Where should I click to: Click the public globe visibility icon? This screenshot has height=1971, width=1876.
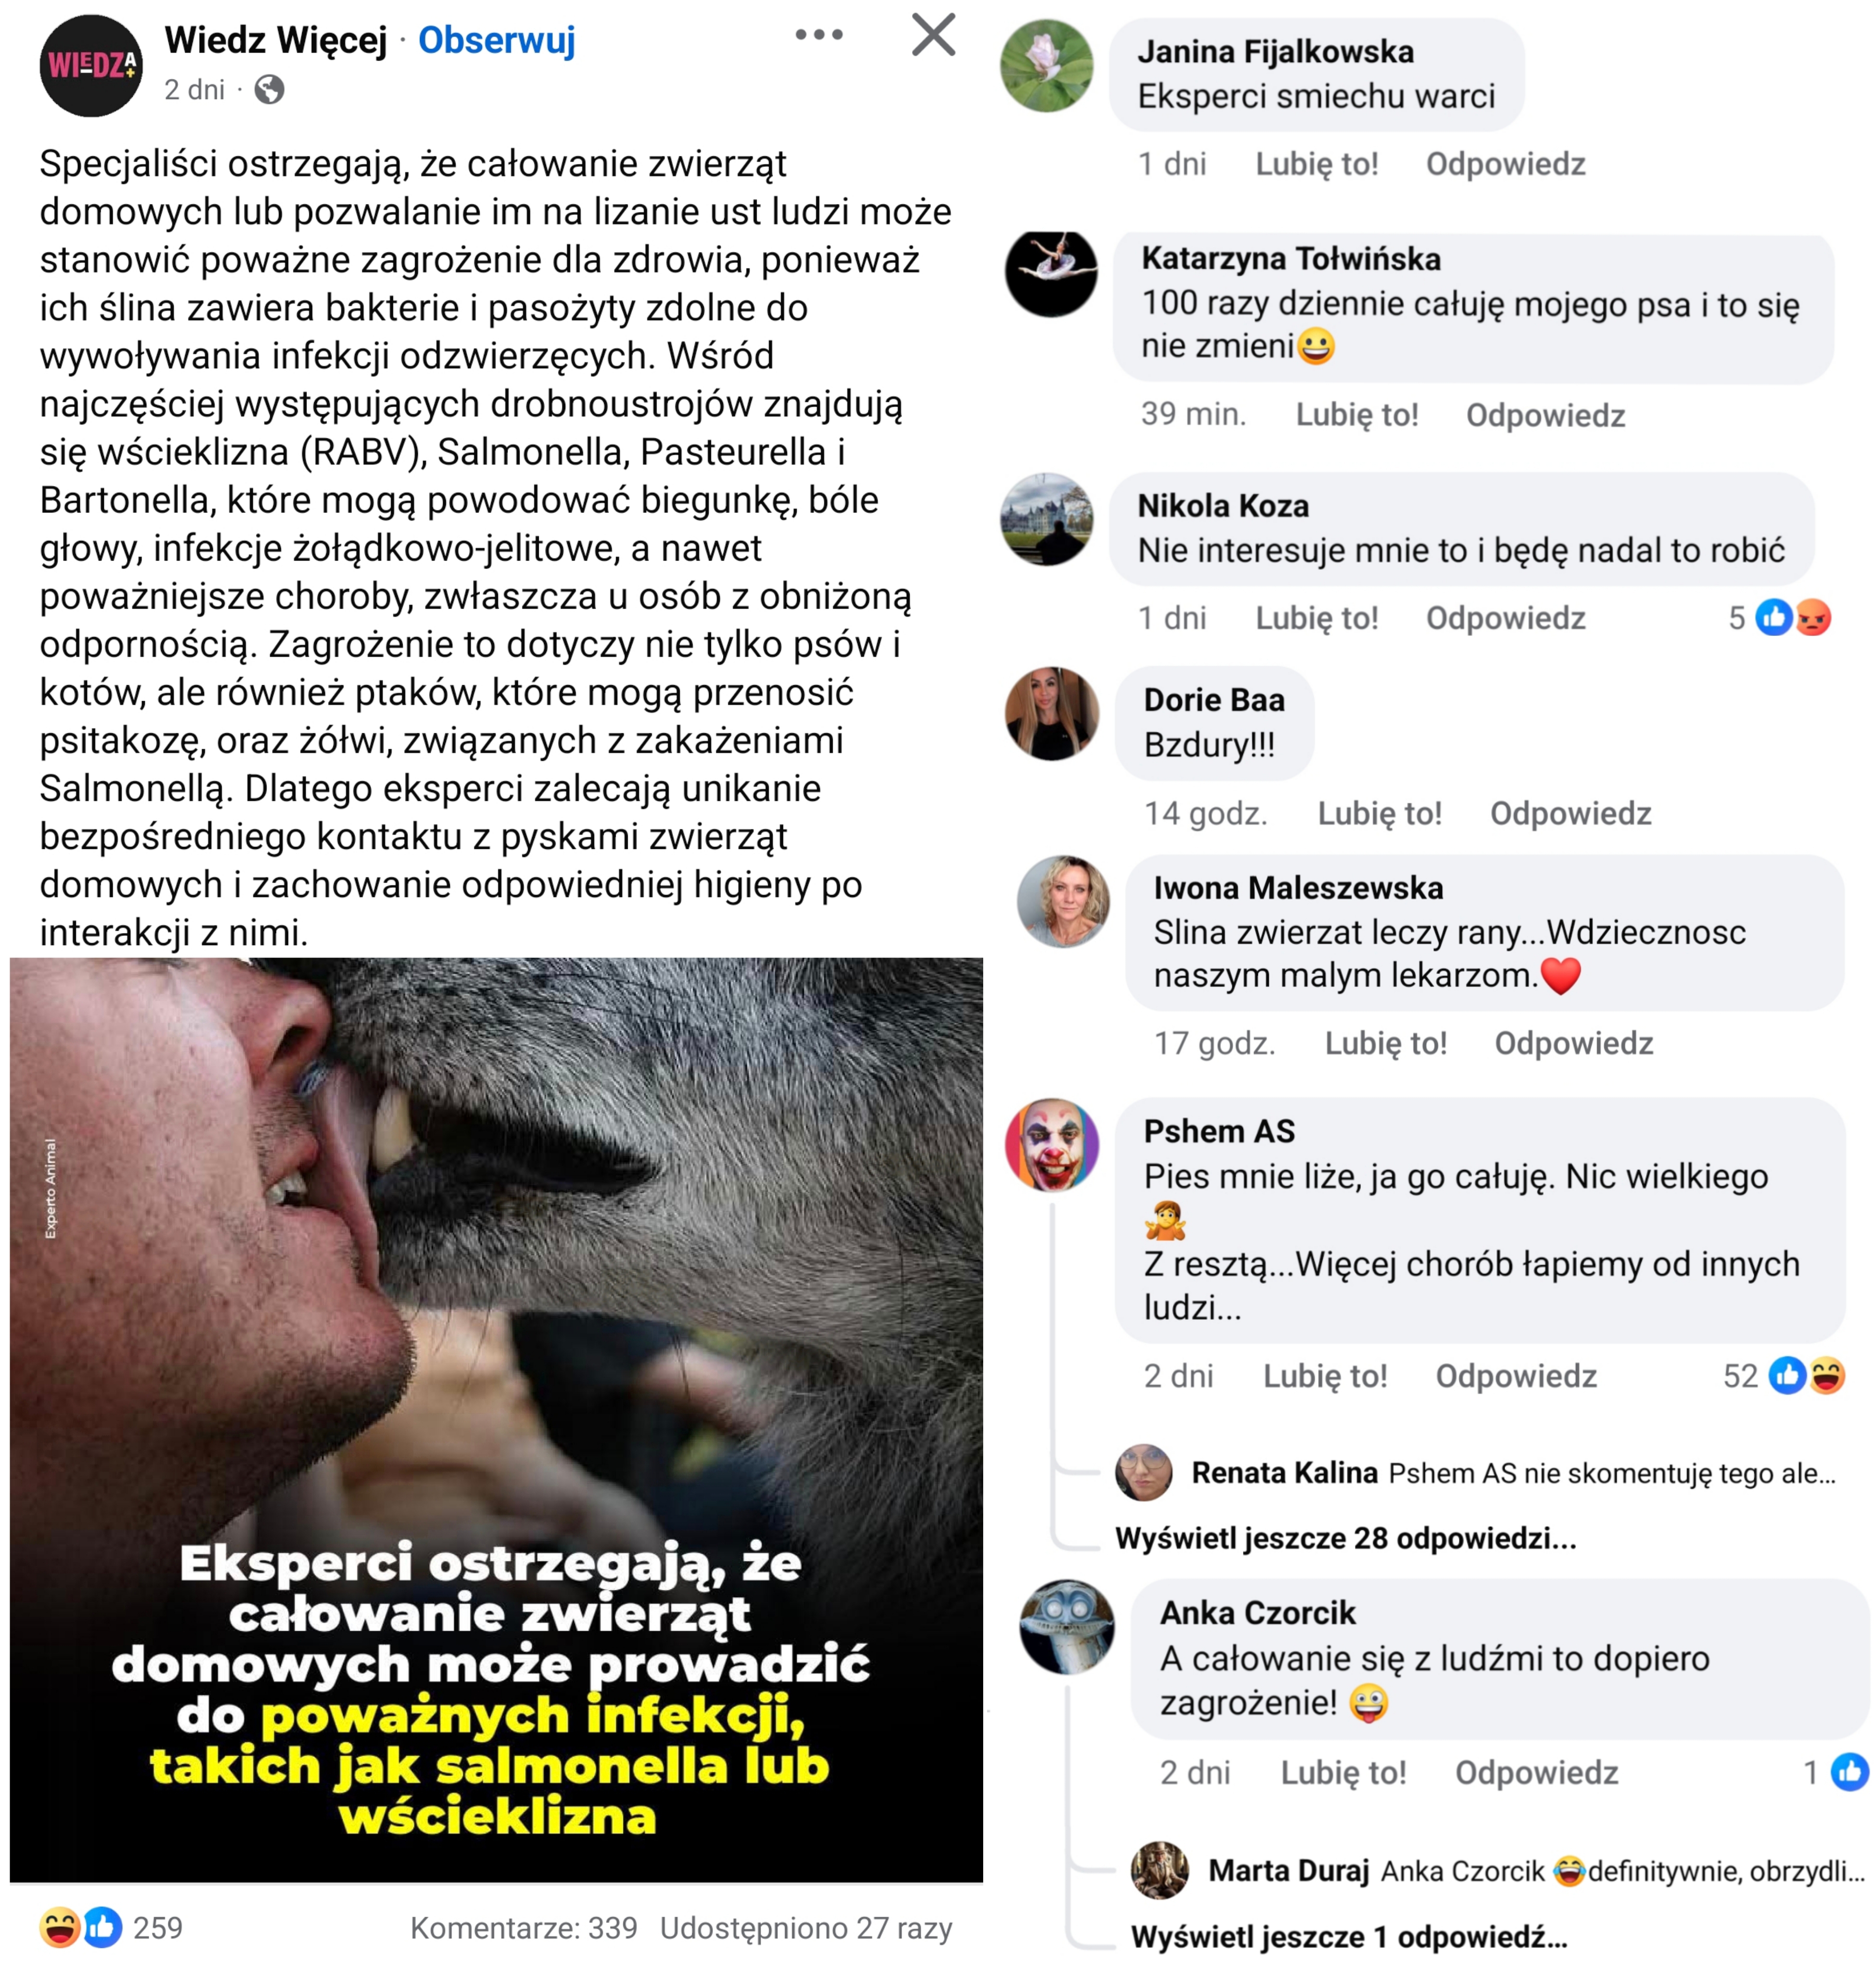point(269,90)
